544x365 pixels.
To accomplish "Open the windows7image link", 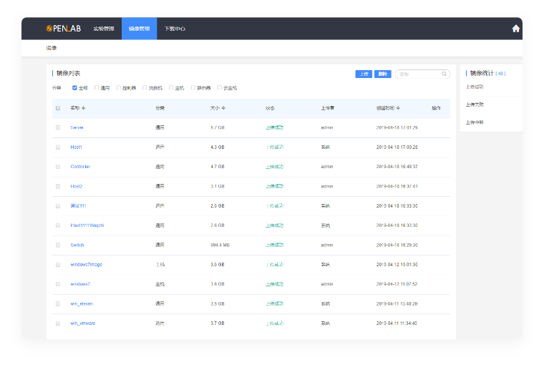I will click(x=87, y=264).
